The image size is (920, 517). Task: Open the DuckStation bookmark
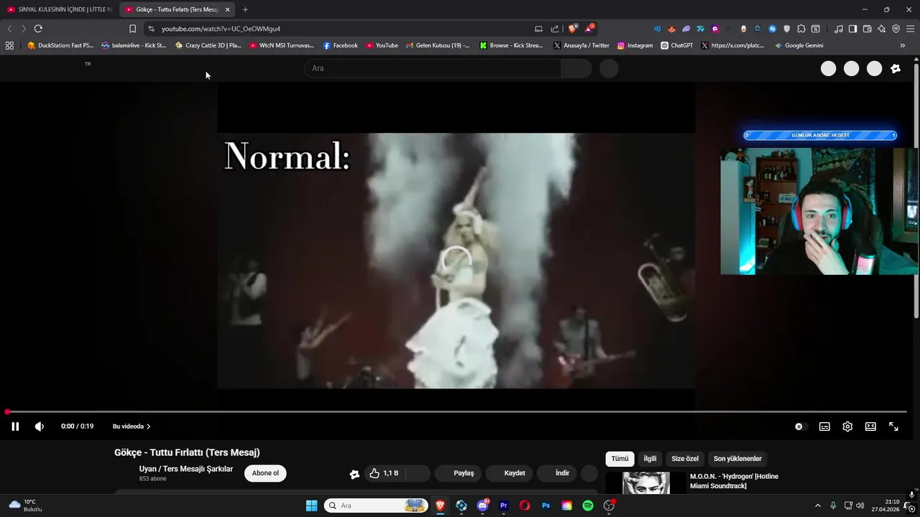60,45
